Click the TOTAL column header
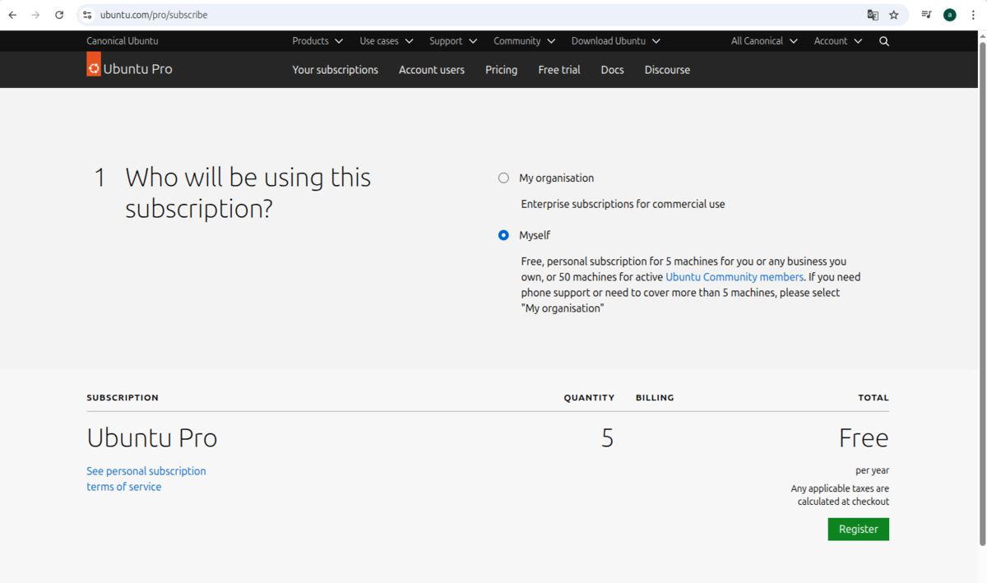 [873, 397]
